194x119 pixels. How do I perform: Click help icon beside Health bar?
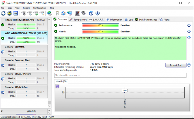click(189, 31)
